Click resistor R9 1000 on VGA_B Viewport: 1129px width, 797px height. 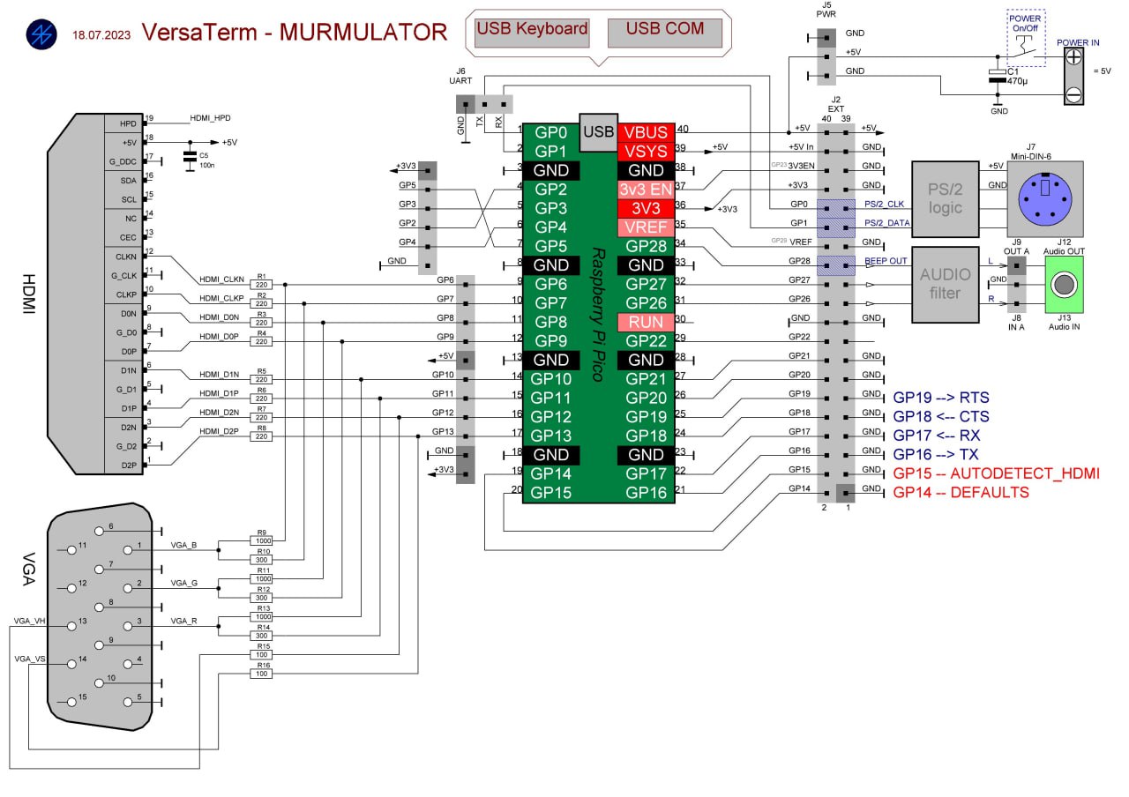tap(262, 540)
